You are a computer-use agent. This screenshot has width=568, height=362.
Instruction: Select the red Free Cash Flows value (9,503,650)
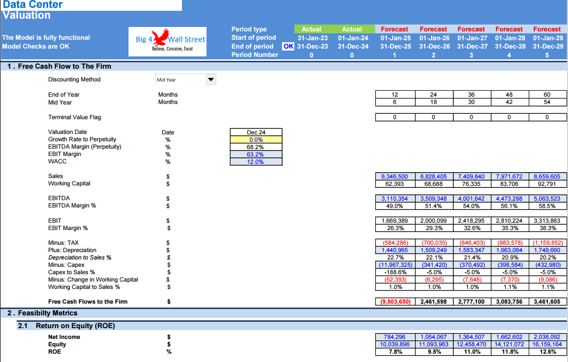[x=395, y=301]
